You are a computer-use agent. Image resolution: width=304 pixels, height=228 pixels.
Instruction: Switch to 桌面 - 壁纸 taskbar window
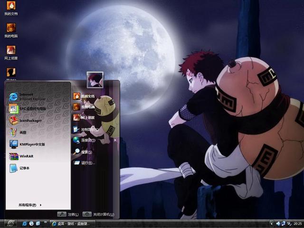(72, 224)
